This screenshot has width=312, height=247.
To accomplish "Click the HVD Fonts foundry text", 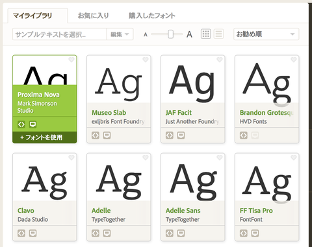I will click(253, 121).
